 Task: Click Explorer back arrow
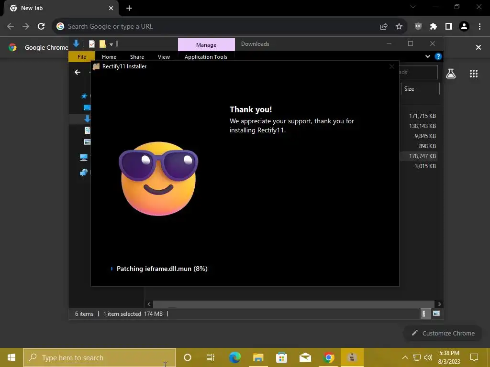[x=78, y=72]
